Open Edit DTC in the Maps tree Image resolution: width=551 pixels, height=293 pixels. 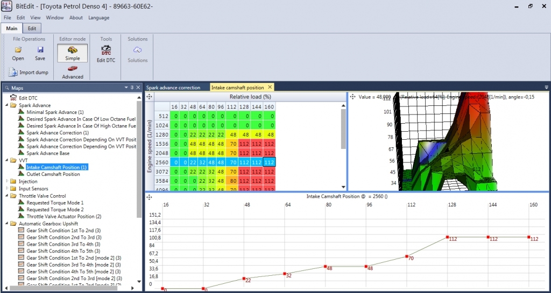(x=28, y=98)
